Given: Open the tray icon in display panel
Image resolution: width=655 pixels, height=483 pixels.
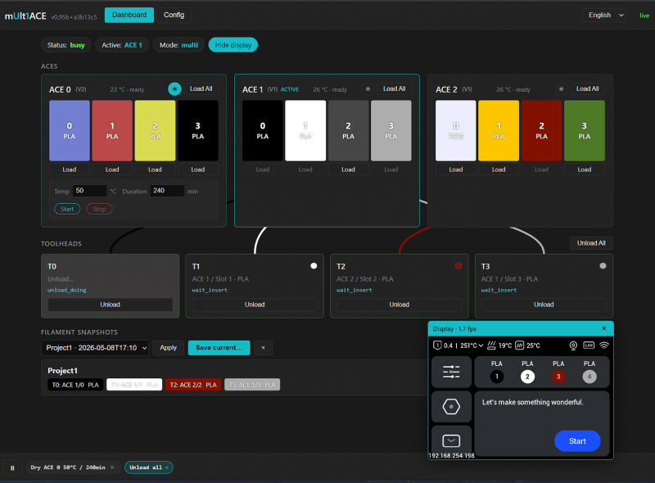Looking at the screenshot, I should pos(451,440).
